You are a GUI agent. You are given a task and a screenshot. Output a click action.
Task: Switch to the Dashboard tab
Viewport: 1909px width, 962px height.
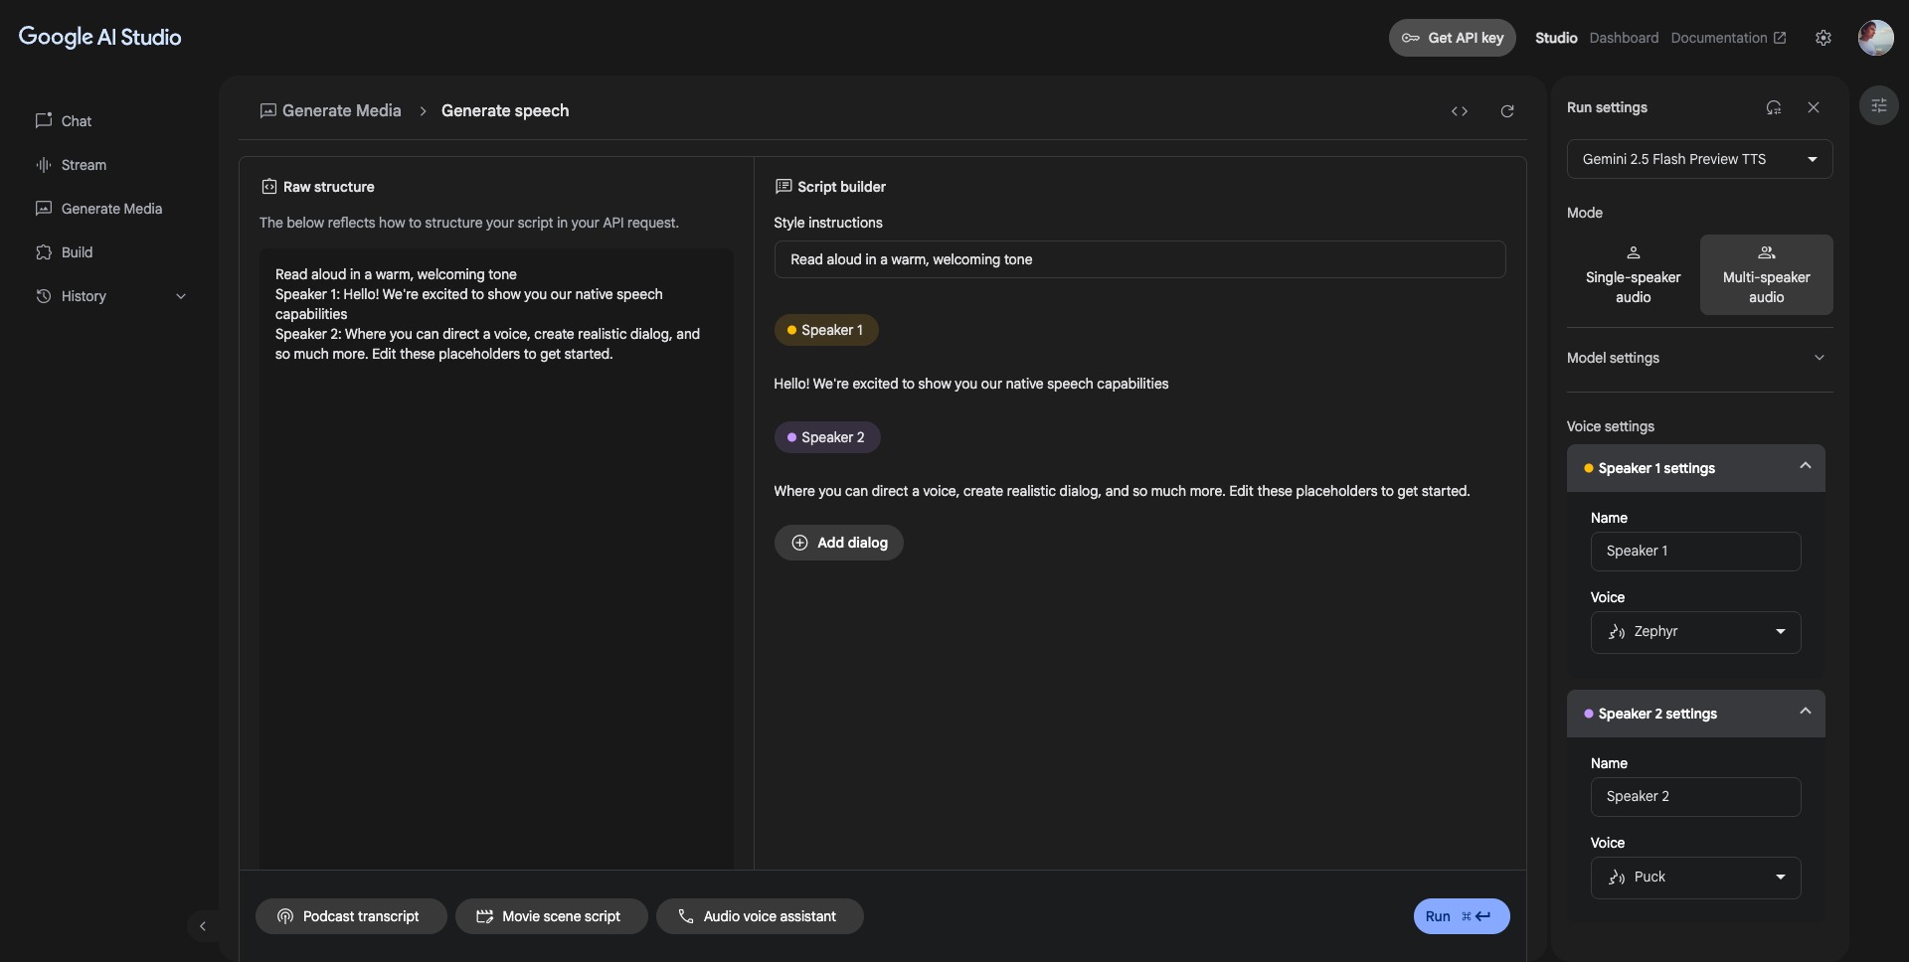coord(1624,38)
